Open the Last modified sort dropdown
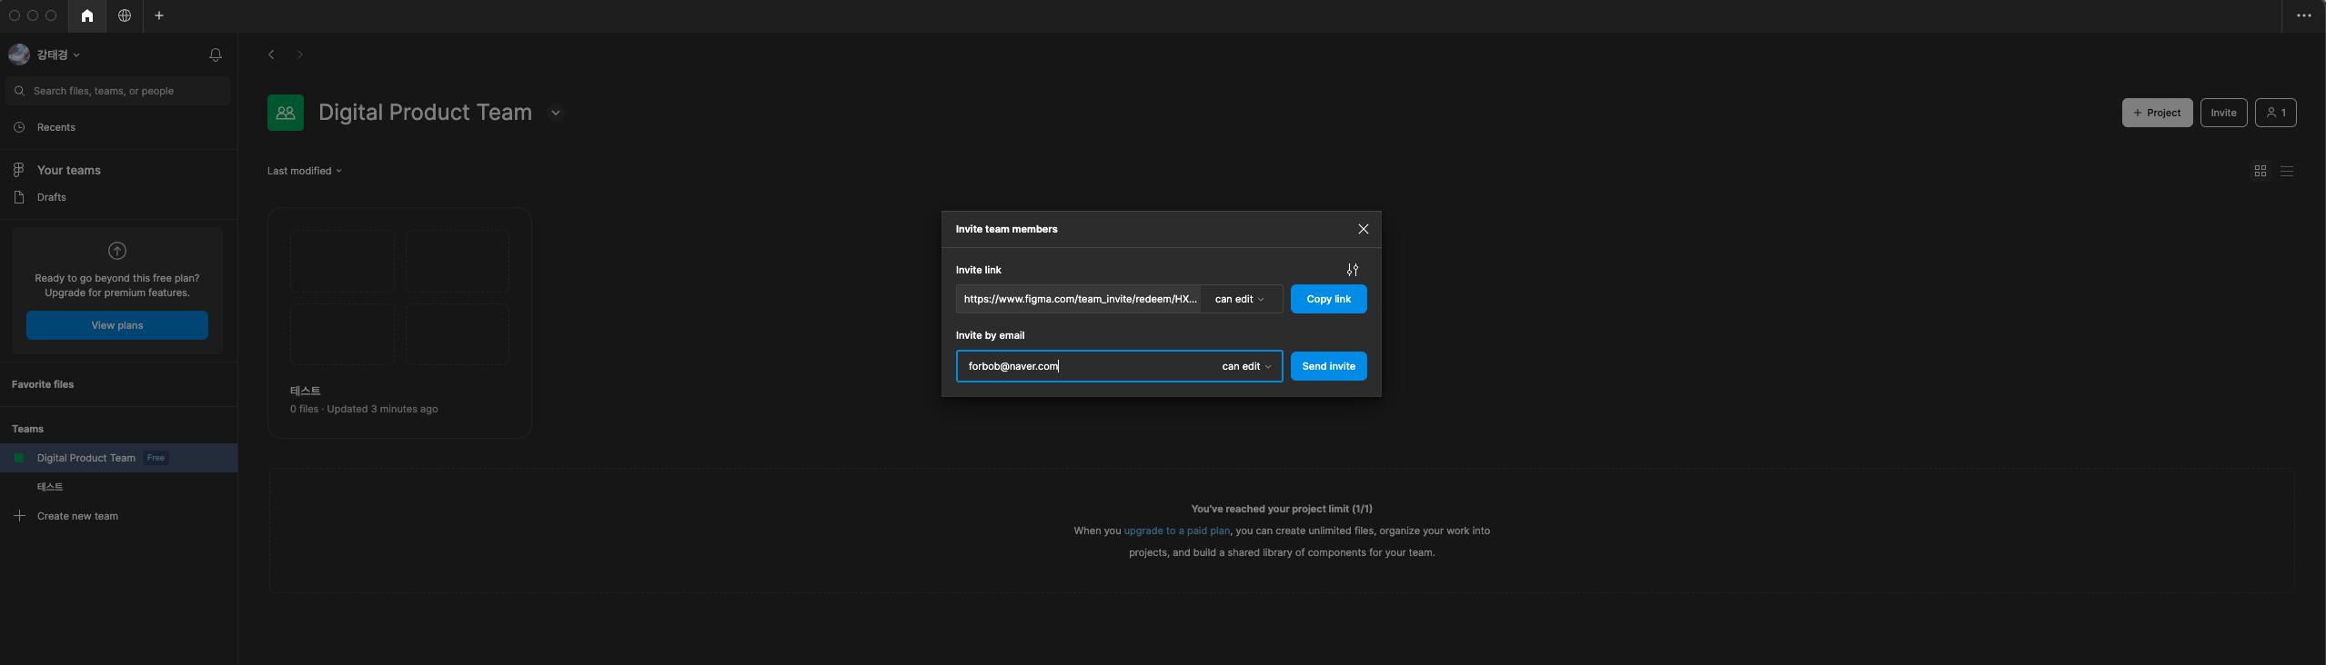Image resolution: width=2326 pixels, height=665 pixels. tap(305, 171)
